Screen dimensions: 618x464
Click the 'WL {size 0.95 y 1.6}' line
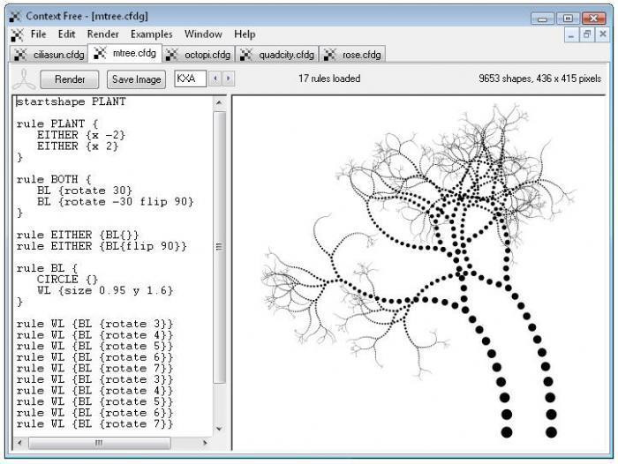point(105,291)
